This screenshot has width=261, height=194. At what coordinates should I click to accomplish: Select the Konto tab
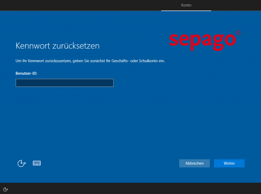(x=186, y=5)
